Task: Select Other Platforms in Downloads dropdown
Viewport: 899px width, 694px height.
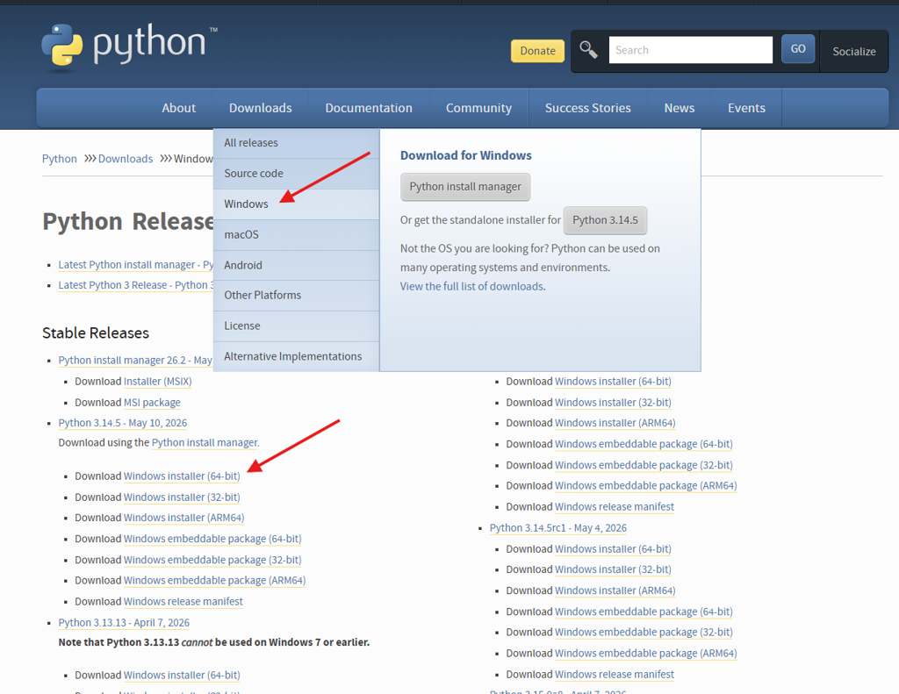Action: [296, 295]
